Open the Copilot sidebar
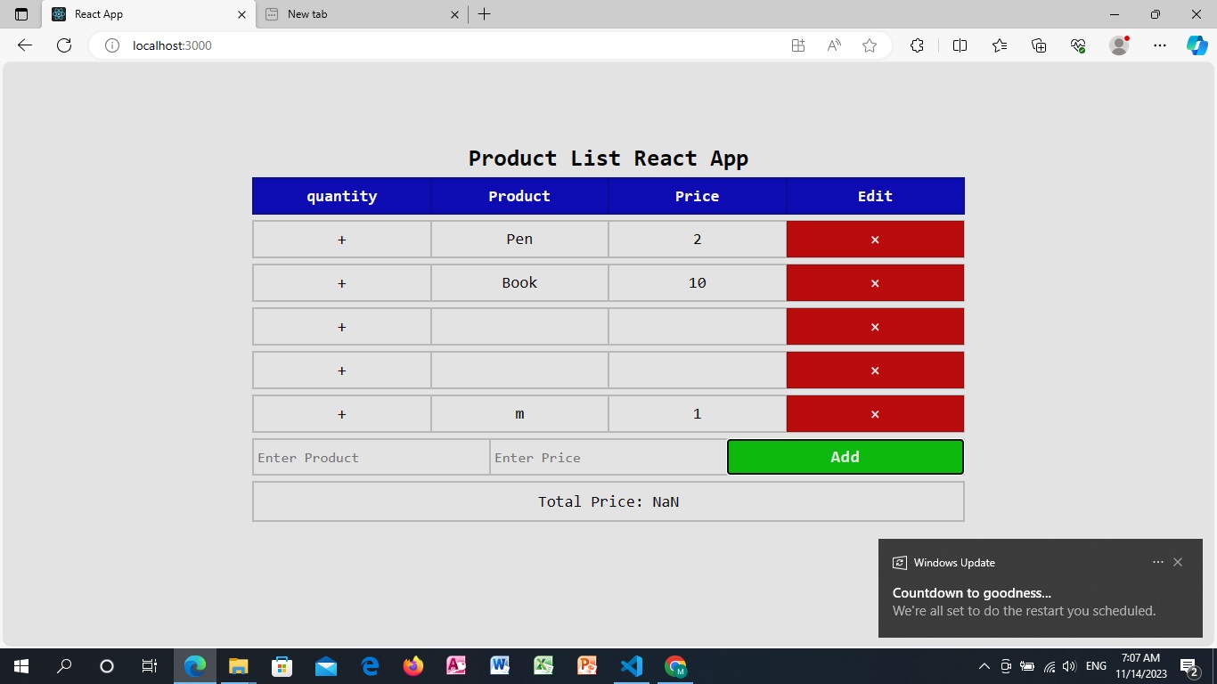The height and width of the screenshot is (684, 1217). click(x=1197, y=45)
